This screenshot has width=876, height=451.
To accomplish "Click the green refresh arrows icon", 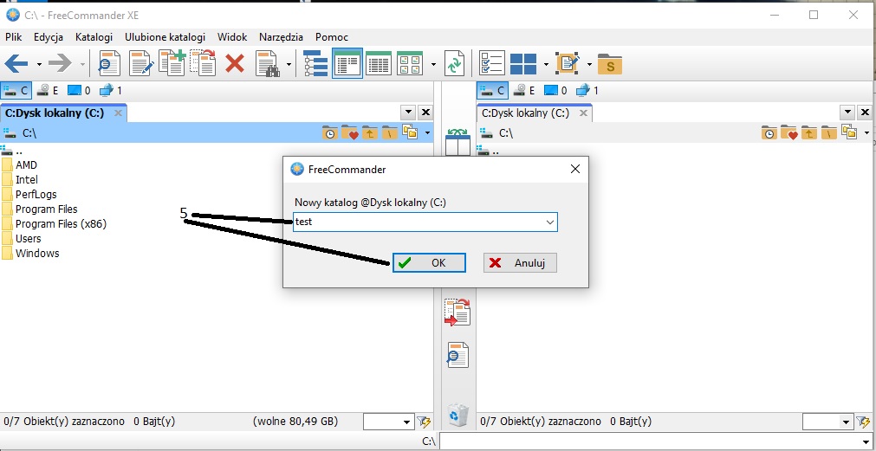I will pyautogui.click(x=454, y=63).
